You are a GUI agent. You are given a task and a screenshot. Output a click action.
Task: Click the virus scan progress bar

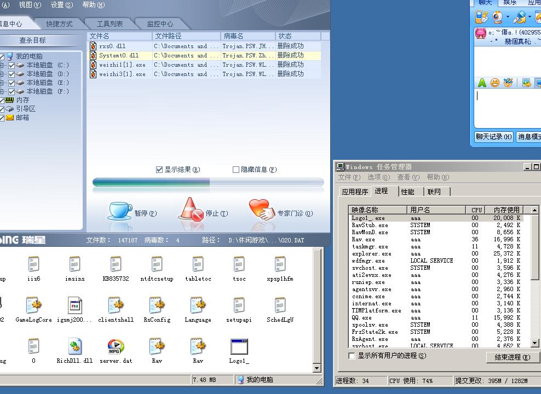(x=208, y=182)
